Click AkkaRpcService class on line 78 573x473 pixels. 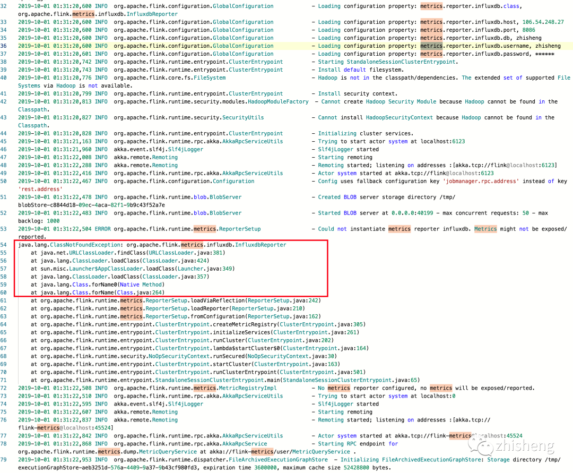click(x=245, y=444)
